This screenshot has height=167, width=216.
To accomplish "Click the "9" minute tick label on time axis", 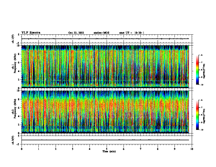I will click(175, 149).
